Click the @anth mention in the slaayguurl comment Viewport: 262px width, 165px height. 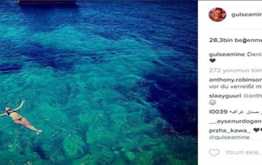coord(252,96)
